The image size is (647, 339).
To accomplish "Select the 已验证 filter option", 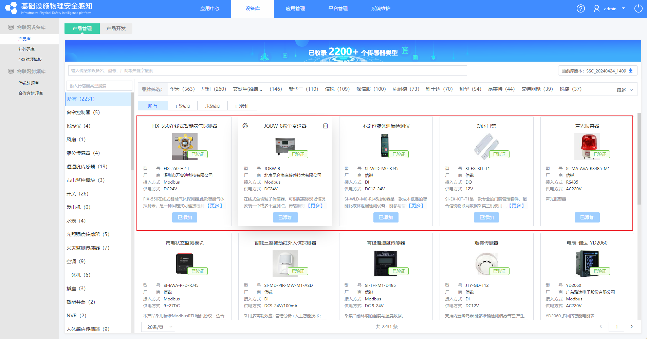I will (x=242, y=106).
